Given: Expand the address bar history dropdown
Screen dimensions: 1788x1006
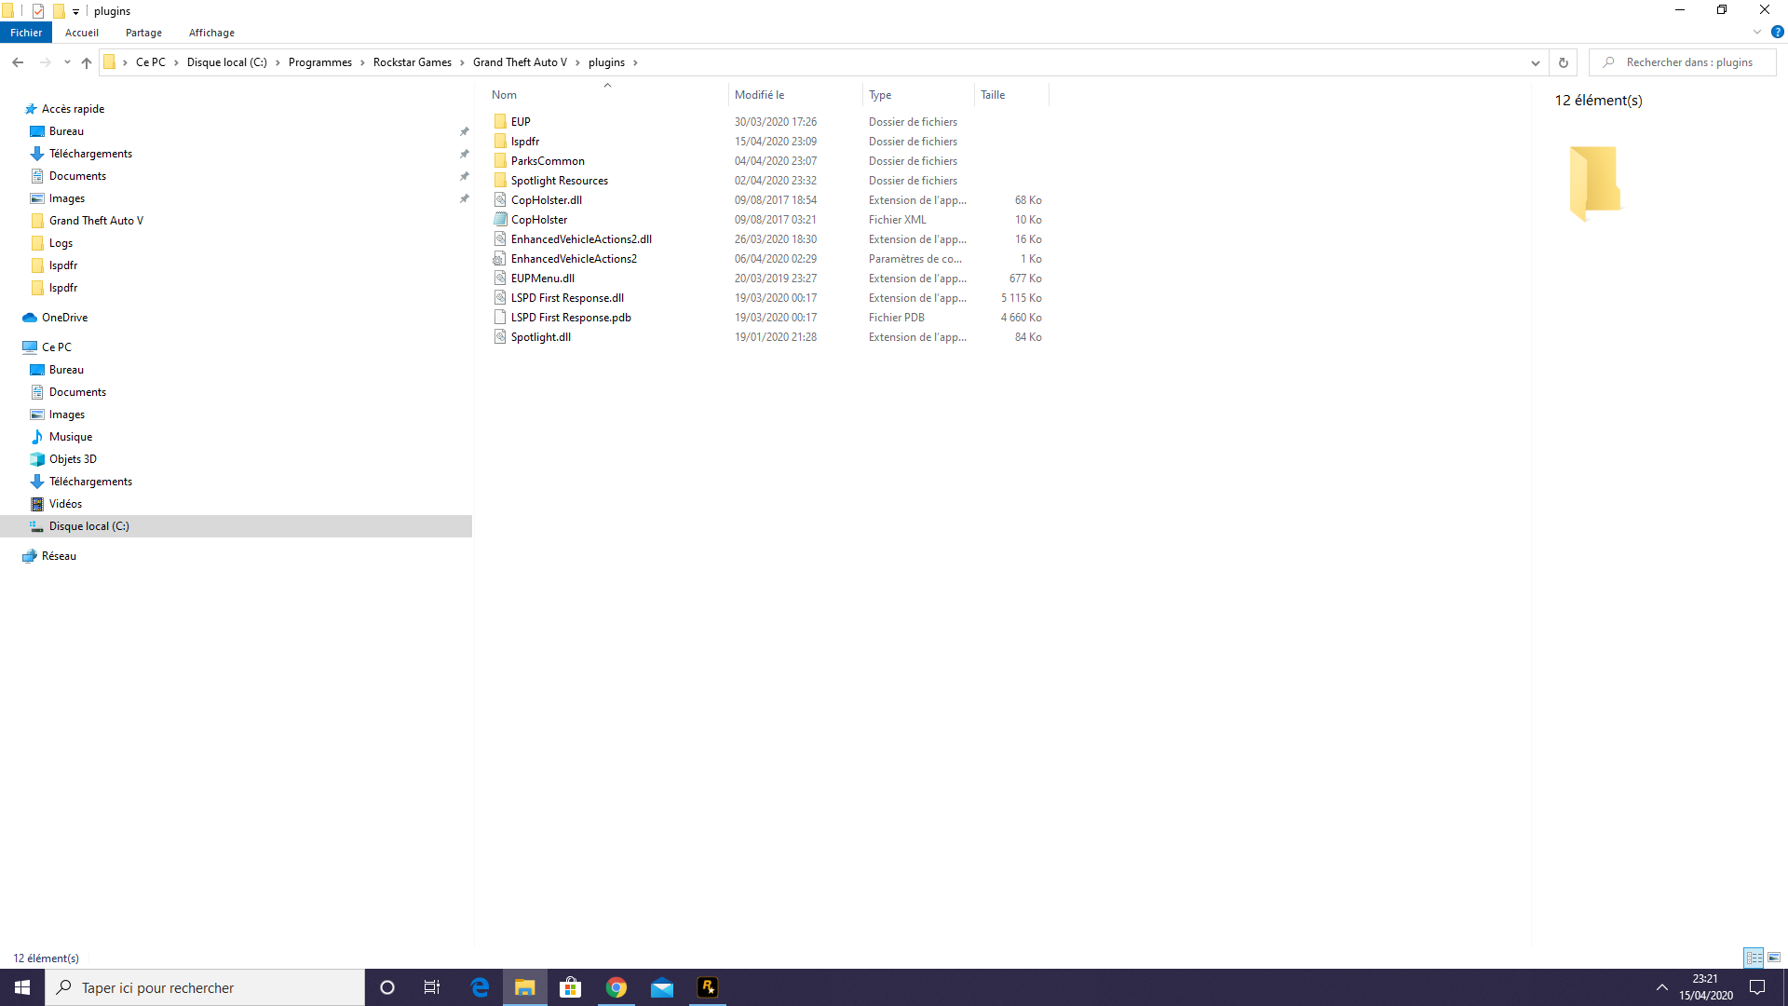Looking at the screenshot, I should pyautogui.click(x=1535, y=62).
